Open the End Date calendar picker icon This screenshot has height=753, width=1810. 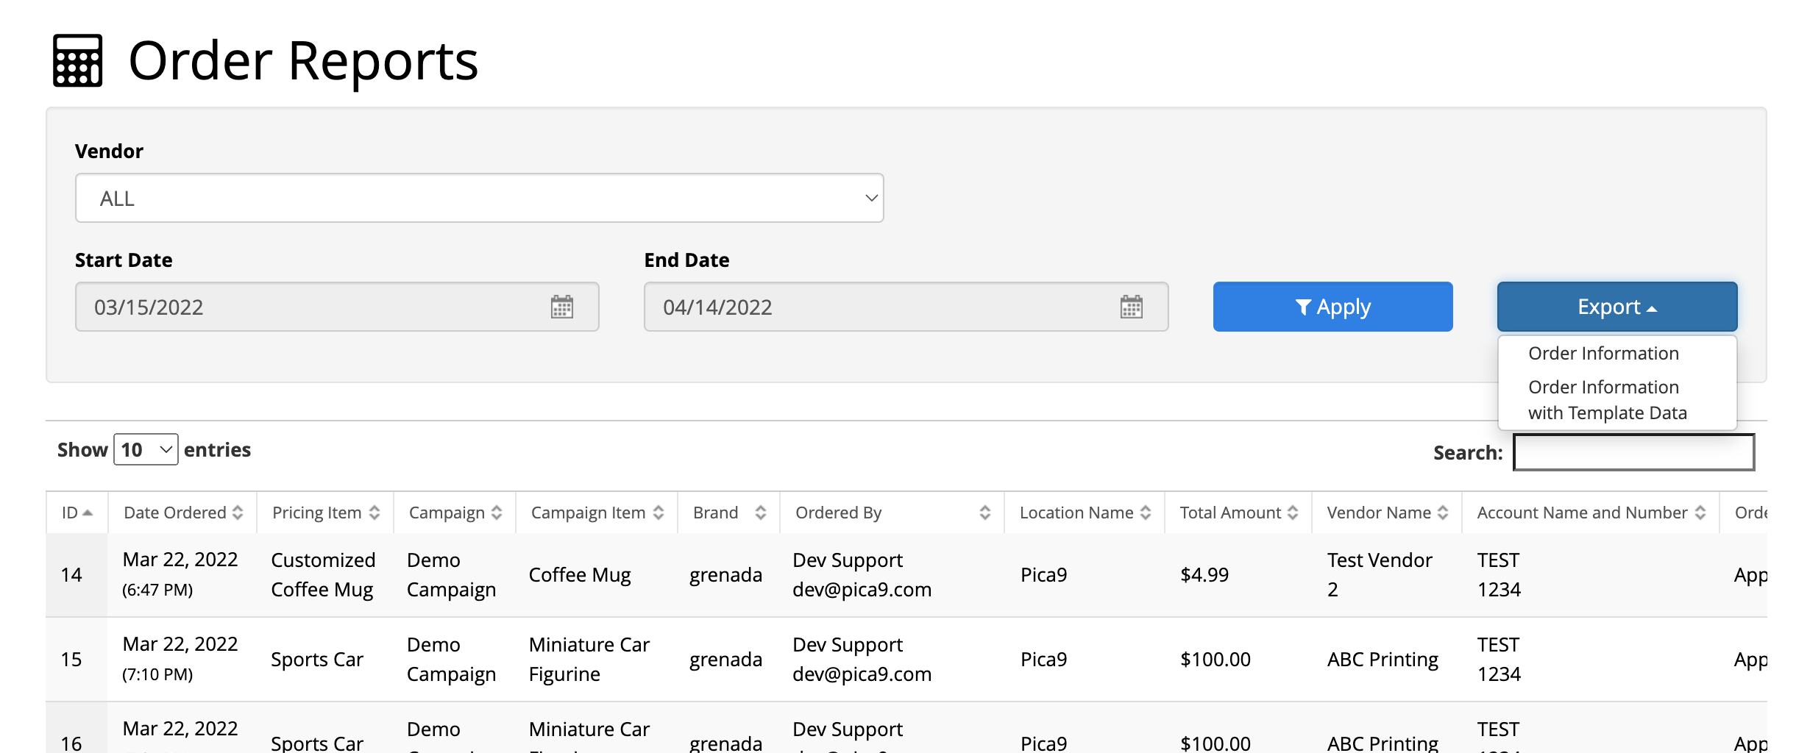tap(1131, 307)
